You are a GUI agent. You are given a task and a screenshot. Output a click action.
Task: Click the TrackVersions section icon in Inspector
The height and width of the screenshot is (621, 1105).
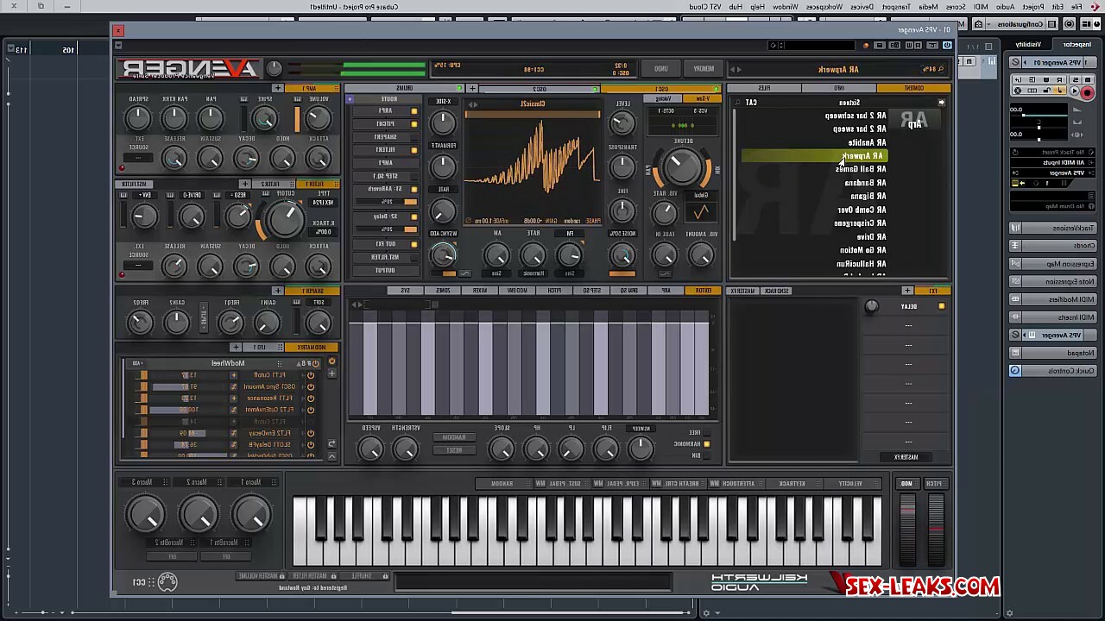(1015, 228)
